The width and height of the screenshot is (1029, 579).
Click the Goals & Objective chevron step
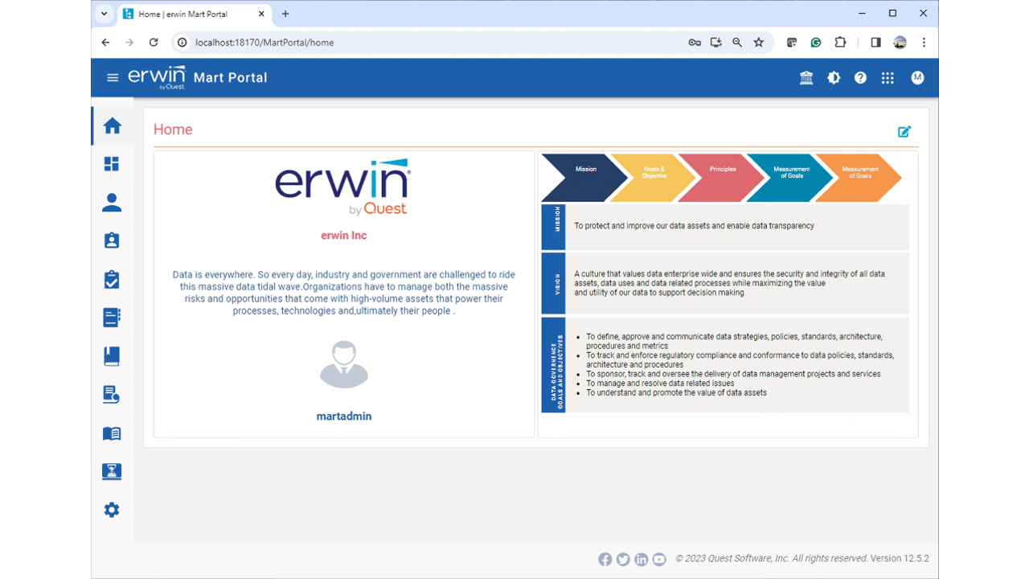pyautogui.click(x=654, y=178)
